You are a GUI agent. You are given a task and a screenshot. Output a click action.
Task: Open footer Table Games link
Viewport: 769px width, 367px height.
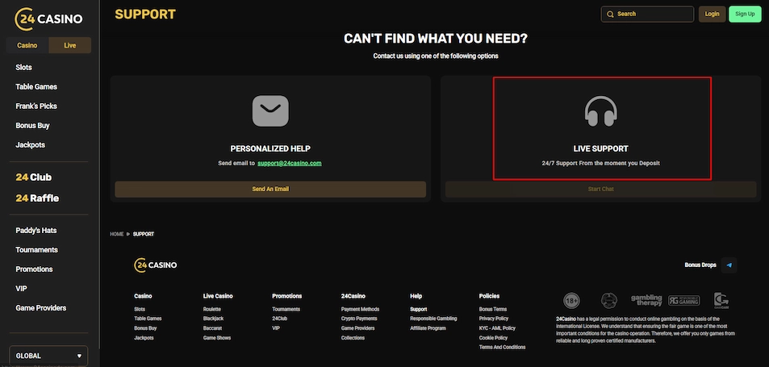pos(148,319)
